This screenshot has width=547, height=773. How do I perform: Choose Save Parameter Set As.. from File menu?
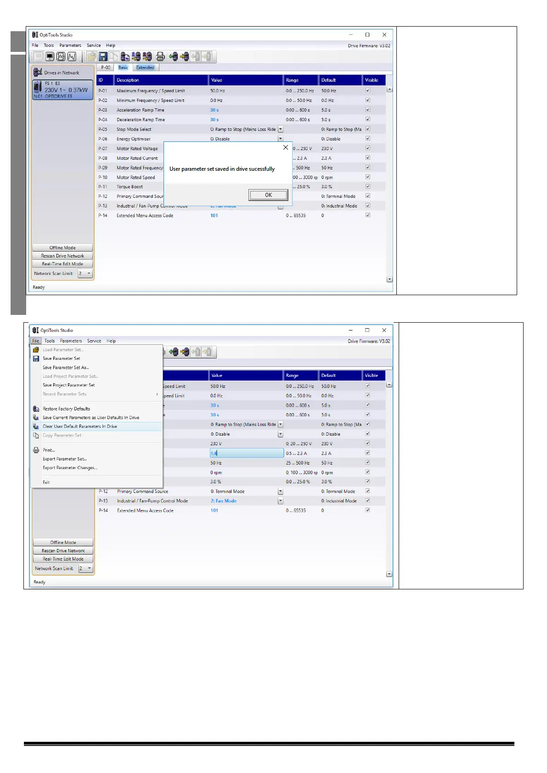point(66,368)
